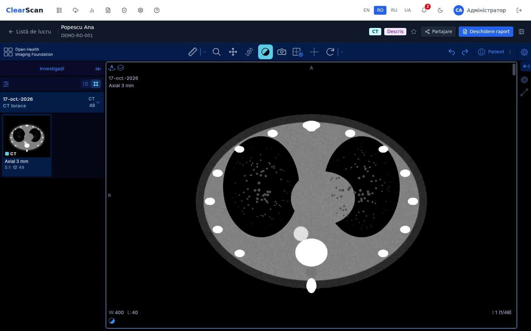The width and height of the screenshot is (531, 331).
Task: Select the pan move tool
Action: pos(233,52)
